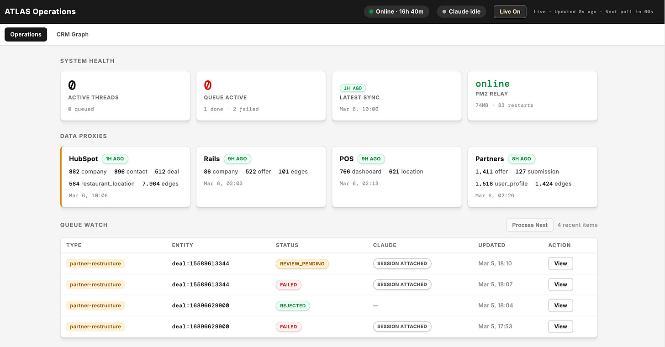Image resolution: width=665 pixels, height=347 pixels.
Task: Click the Queue Active health card
Action: (261, 96)
